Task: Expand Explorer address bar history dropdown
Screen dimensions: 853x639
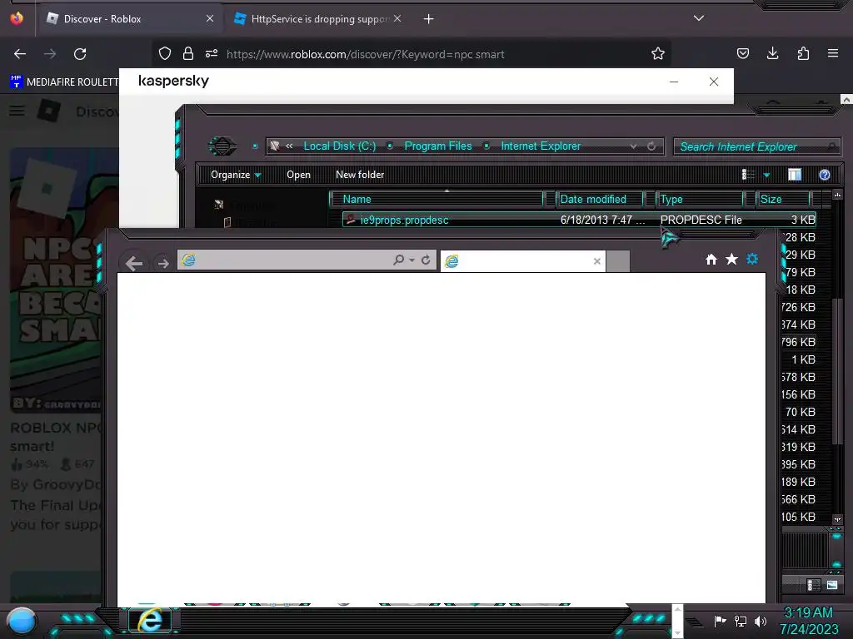Action: pyautogui.click(x=633, y=146)
